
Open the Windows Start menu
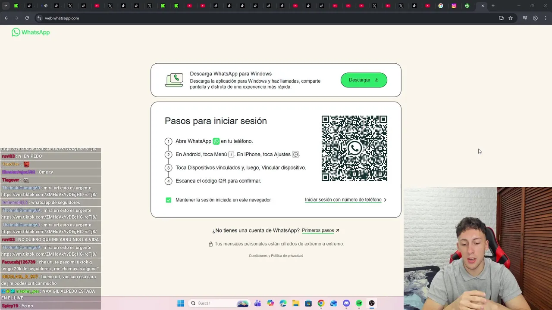[181, 303]
